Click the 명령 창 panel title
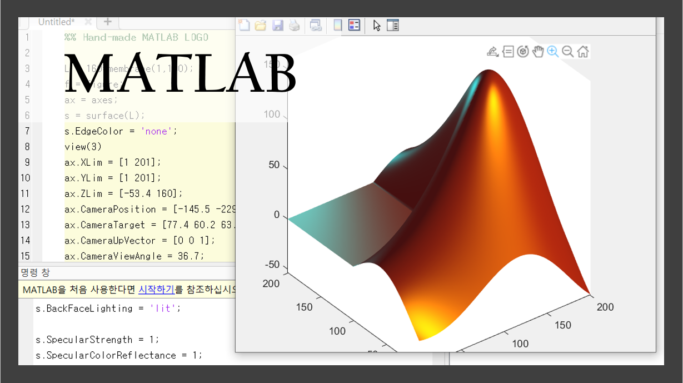This screenshot has height=383, width=683. [x=36, y=272]
